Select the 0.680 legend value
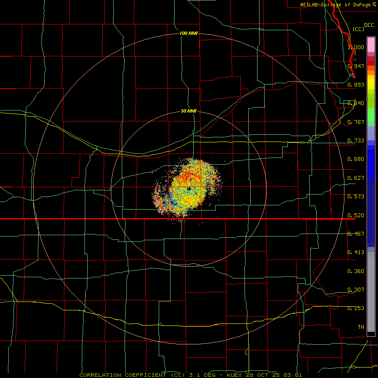The height and width of the screenshot is (378, 378). click(356, 159)
